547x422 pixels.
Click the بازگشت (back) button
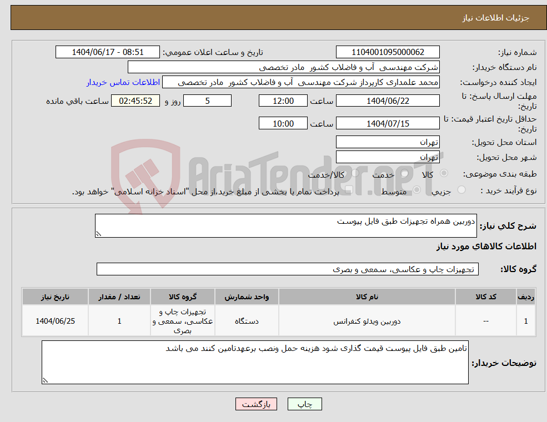[x=255, y=404]
